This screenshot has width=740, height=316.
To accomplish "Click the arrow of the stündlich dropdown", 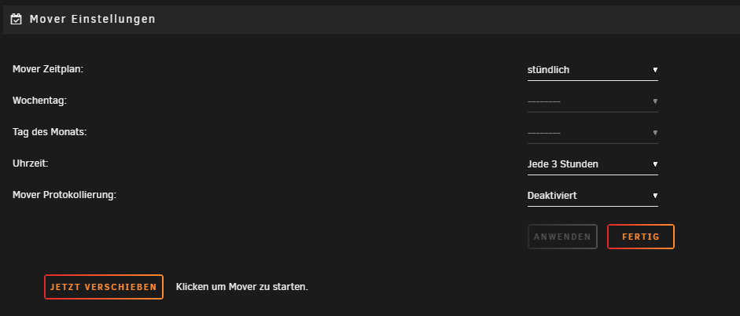I will click(x=655, y=70).
